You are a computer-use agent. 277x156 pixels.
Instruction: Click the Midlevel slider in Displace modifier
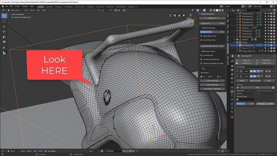245,104
